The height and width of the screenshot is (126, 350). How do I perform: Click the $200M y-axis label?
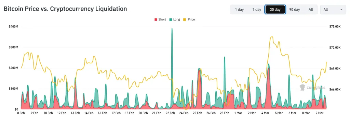click(13, 68)
